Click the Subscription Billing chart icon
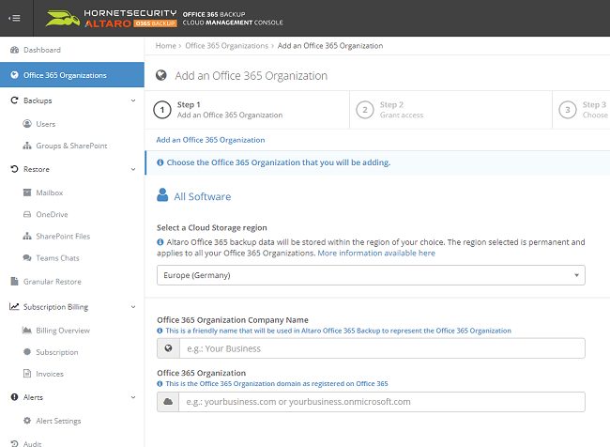 tap(14, 306)
